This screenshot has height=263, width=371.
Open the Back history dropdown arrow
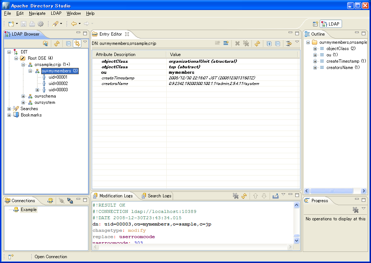point(79,24)
